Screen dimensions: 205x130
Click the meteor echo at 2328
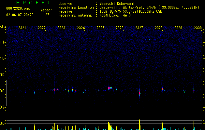coord(162,89)
